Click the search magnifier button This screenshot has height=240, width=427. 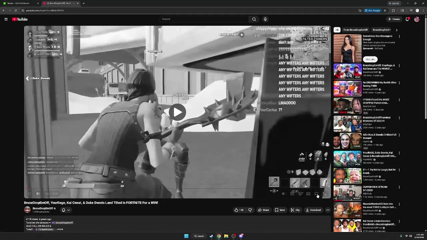click(254, 19)
